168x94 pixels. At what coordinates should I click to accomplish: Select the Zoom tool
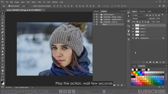point(2,74)
